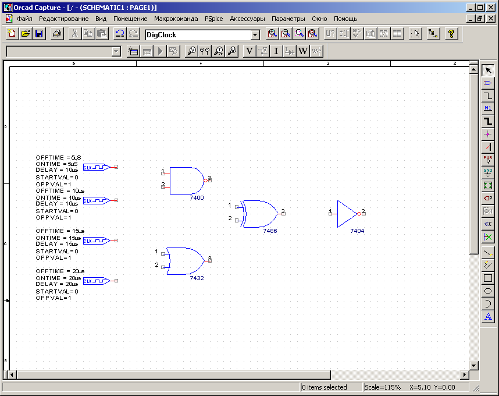Click the horizontal scrollbar left arrow

(x=12, y=374)
